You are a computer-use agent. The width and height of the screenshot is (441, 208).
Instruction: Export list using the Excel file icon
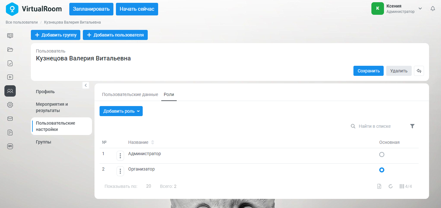[380, 186]
